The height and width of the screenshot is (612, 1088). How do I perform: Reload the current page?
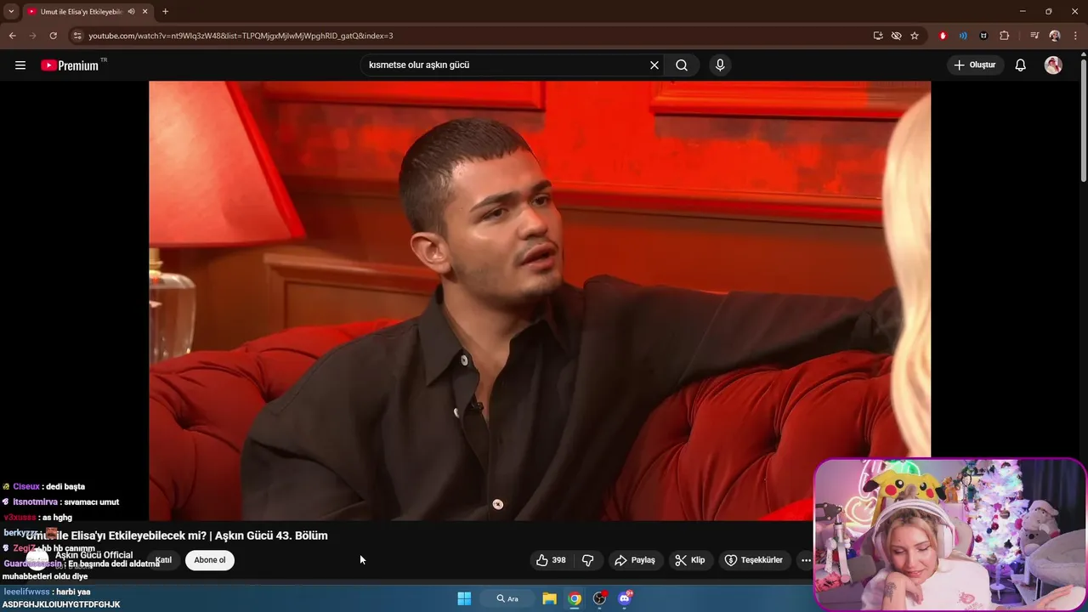pos(53,36)
